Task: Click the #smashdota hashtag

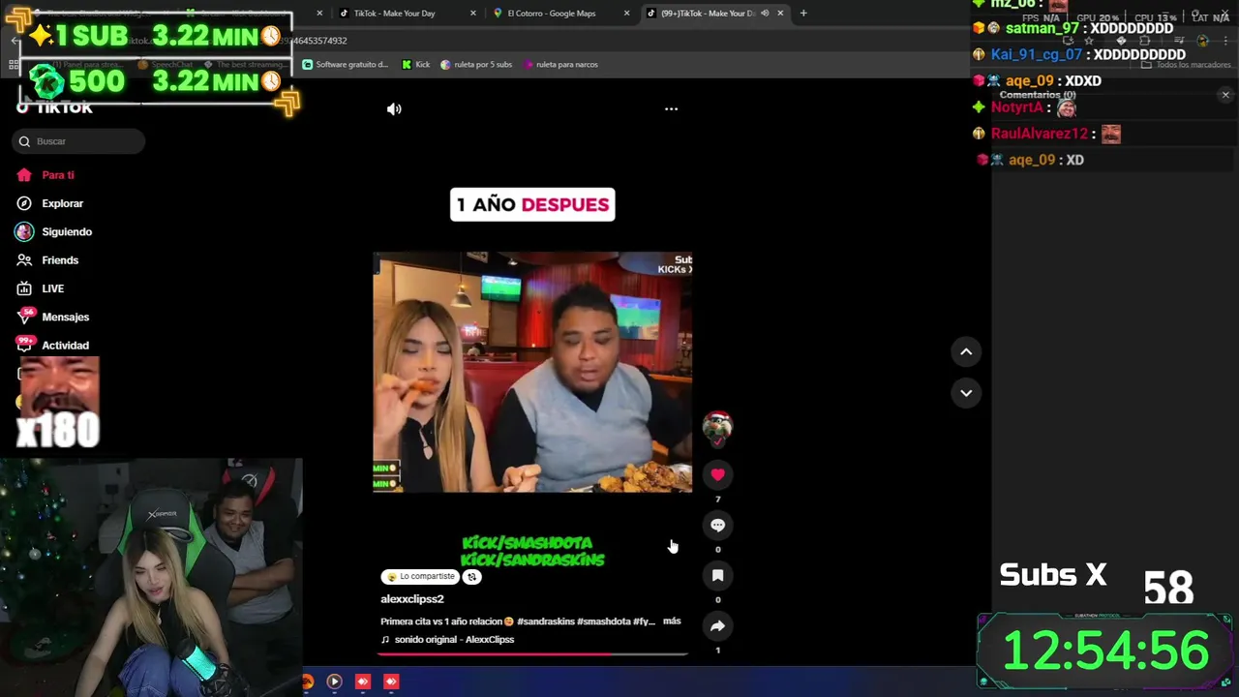Action: pos(603,621)
